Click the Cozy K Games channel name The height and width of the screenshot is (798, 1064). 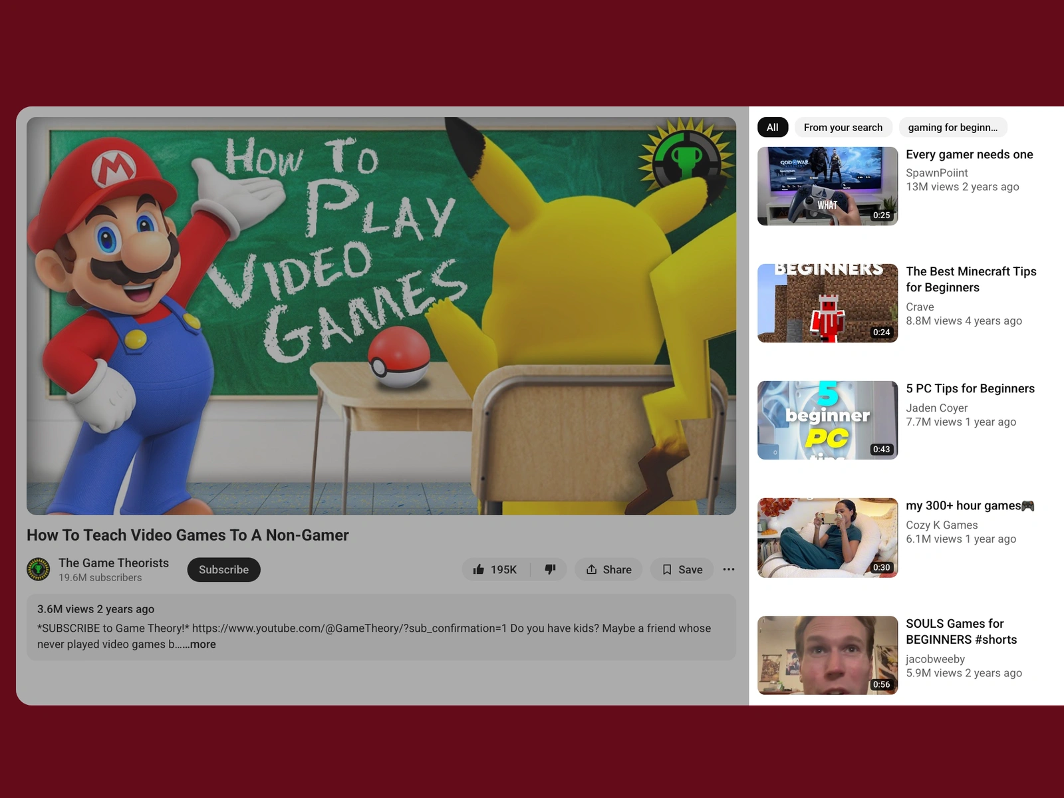pos(942,525)
